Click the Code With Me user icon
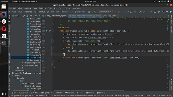The image size is (173, 97). pos(90,12)
